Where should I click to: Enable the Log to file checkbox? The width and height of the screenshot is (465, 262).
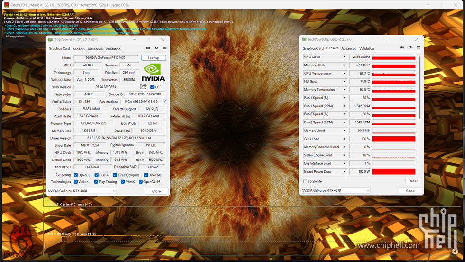[305, 181]
